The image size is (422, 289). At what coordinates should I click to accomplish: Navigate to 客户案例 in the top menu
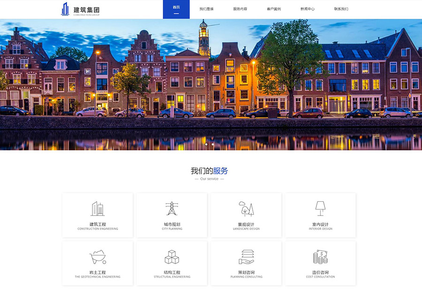(x=274, y=9)
